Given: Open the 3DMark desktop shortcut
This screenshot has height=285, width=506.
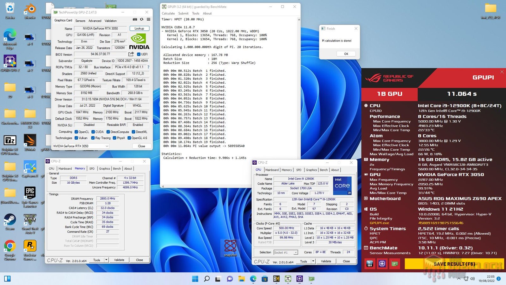Looking at the screenshot, I should tap(30, 142).
